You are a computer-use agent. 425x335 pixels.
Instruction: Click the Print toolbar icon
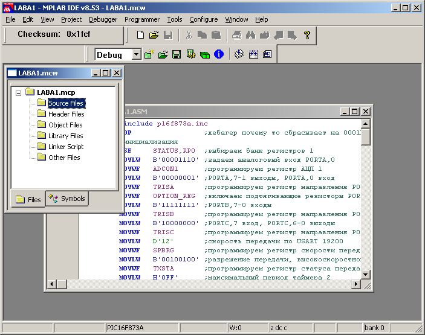[236, 35]
